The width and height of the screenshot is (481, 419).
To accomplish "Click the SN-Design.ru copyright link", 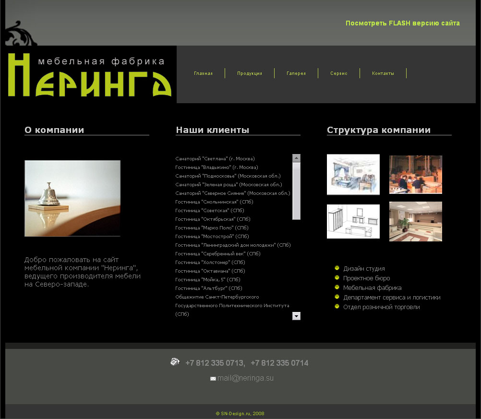I will (x=240, y=412).
